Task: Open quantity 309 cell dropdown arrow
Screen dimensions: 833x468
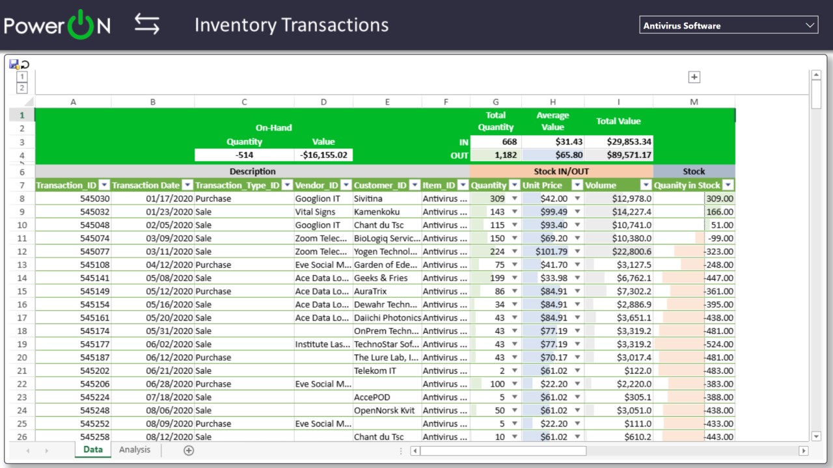Action: (x=515, y=199)
